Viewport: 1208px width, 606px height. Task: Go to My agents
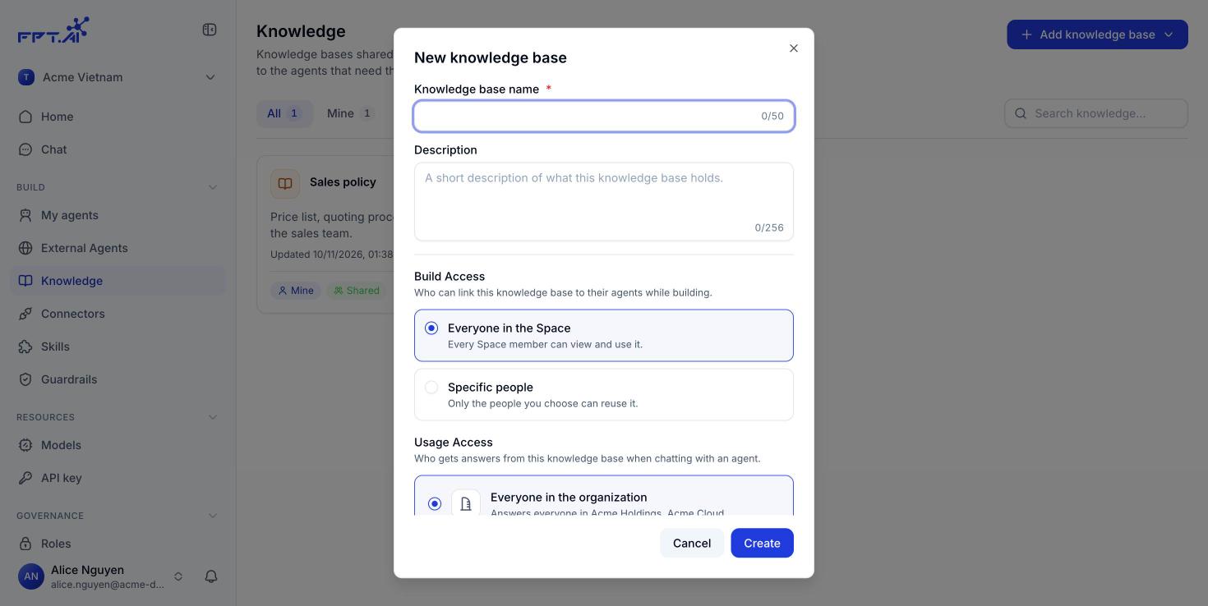coord(118,215)
